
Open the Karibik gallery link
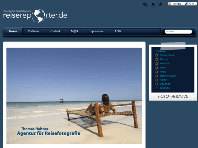[163, 80]
